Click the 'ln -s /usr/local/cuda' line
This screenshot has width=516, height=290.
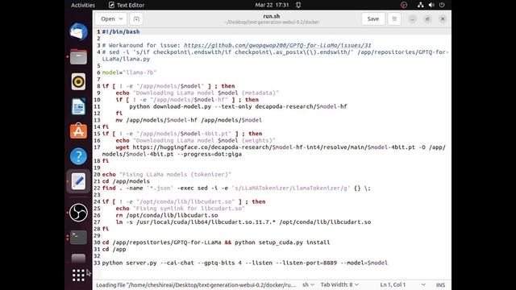click(243, 222)
